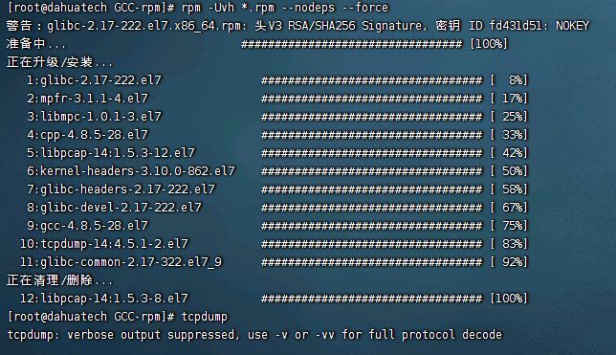The height and width of the screenshot is (355, 616).
Task: Click the rpm -Uvh *.rpm command text
Action: [228, 8]
